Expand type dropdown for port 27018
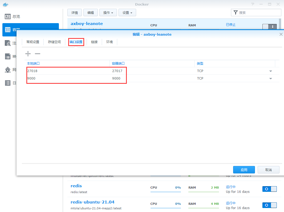284x212 pixels. (270, 71)
